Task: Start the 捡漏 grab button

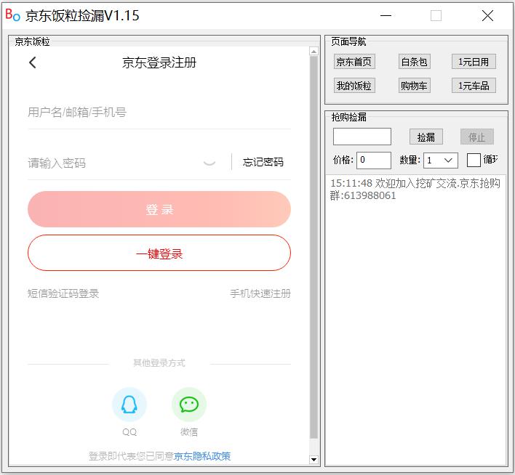Action: click(426, 137)
